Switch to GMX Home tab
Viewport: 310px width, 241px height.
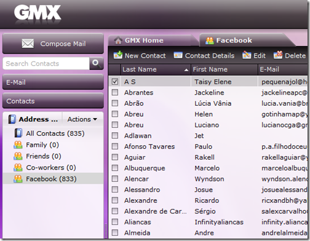pyautogui.click(x=153, y=40)
